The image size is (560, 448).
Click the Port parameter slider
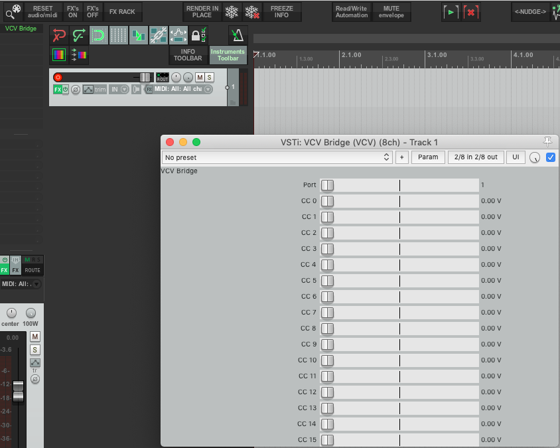(x=399, y=185)
